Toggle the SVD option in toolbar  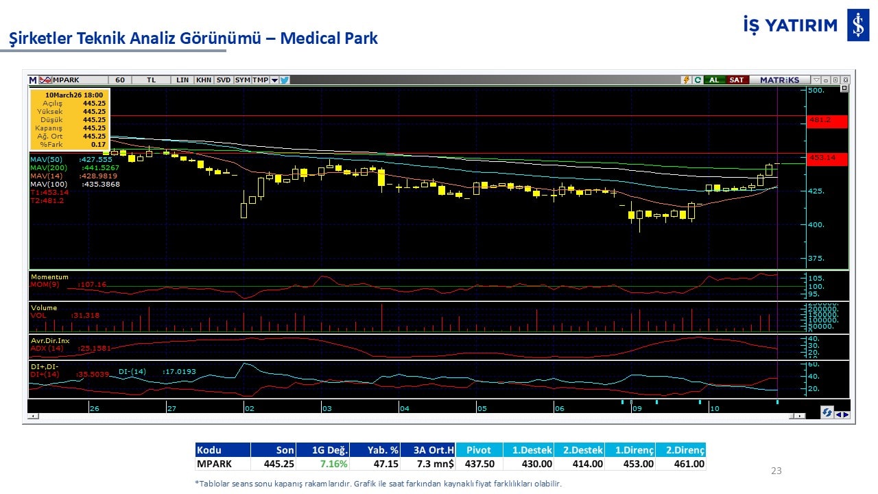click(224, 80)
